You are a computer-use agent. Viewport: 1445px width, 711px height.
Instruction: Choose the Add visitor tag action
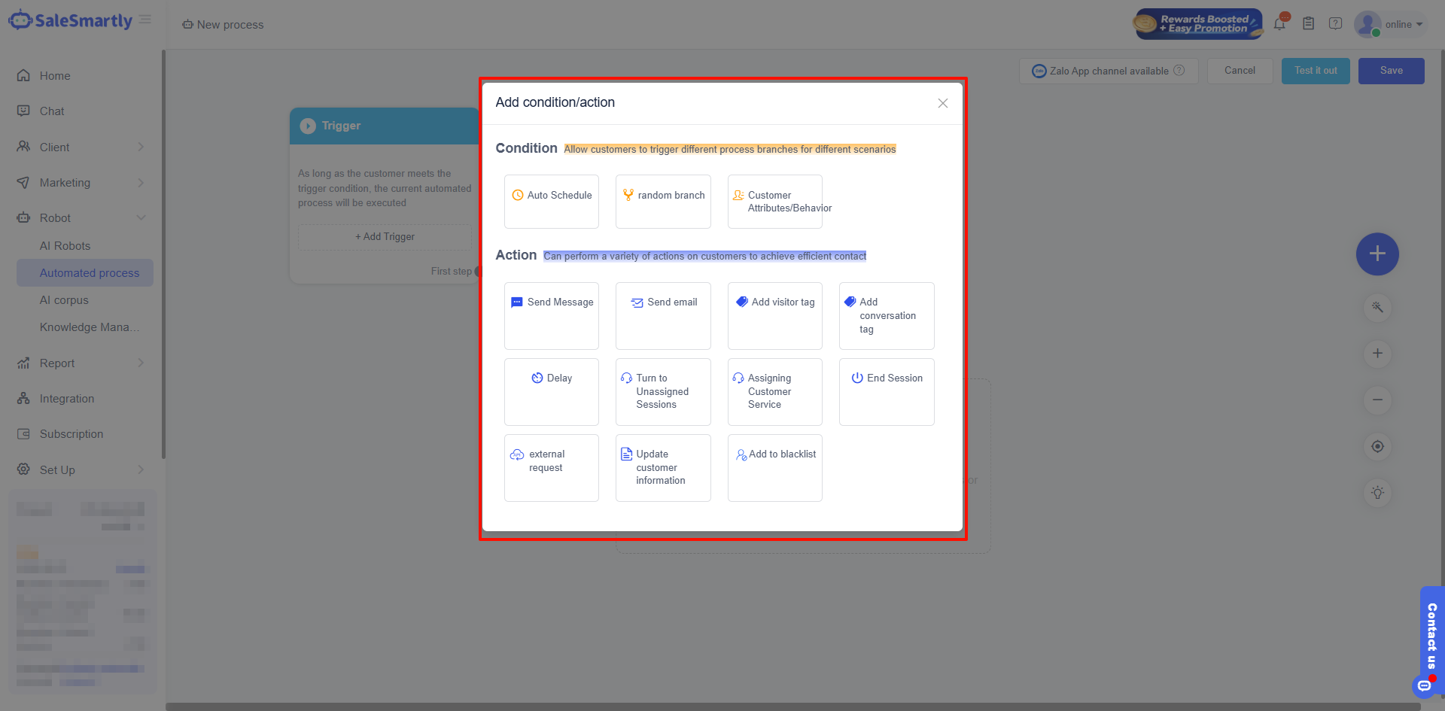click(774, 315)
